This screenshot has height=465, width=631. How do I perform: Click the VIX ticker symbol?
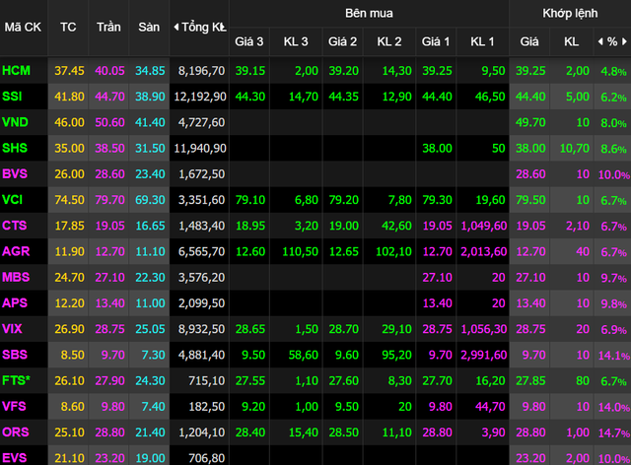tap(14, 327)
